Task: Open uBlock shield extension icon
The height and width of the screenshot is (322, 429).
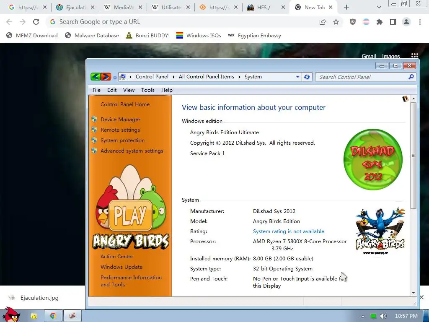Action: click(x=353, y=22)
